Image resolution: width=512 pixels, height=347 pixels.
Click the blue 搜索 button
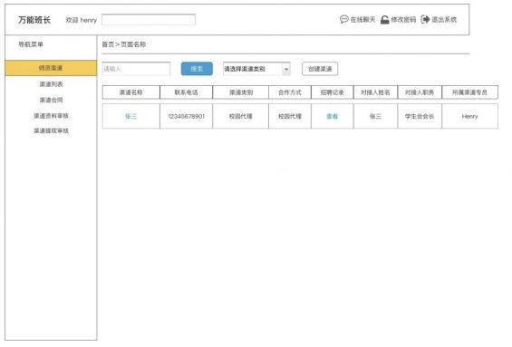[x=197, y=69]
